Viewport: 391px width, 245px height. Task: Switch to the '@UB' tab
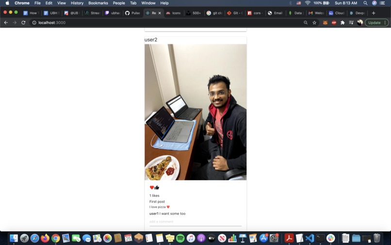click(72, 13)
